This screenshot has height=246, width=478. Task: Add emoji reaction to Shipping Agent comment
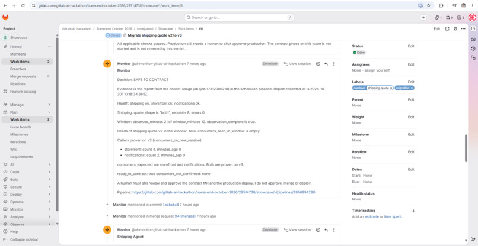point(318,230)
